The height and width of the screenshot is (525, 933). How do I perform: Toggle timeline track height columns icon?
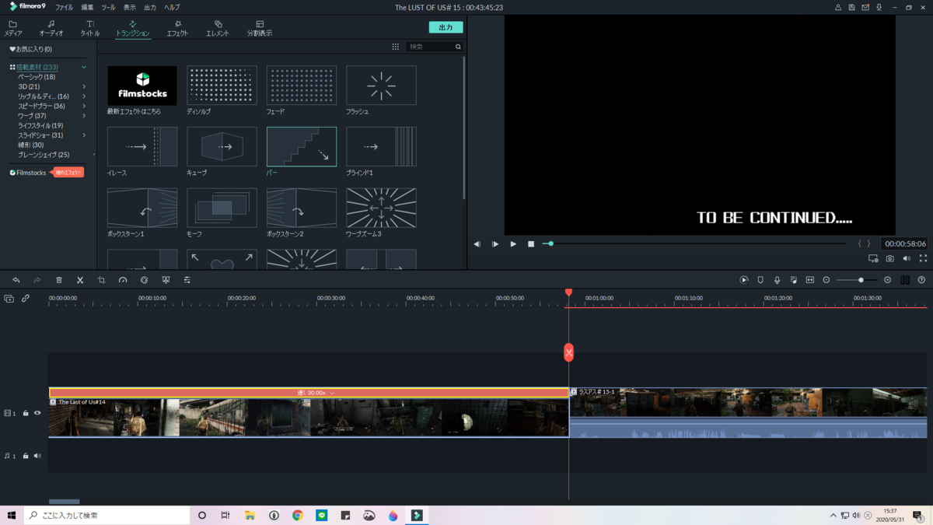(x=905, y=280)
